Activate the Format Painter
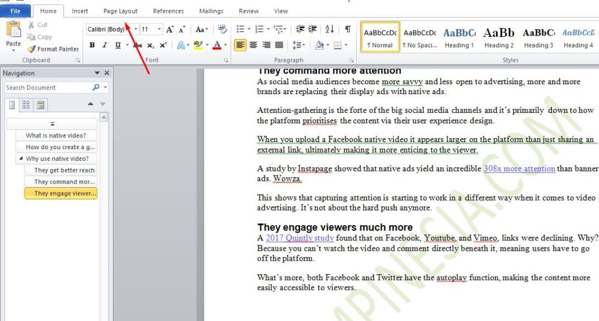This screenshot has width=599, height=321. (x=53, y=49)
